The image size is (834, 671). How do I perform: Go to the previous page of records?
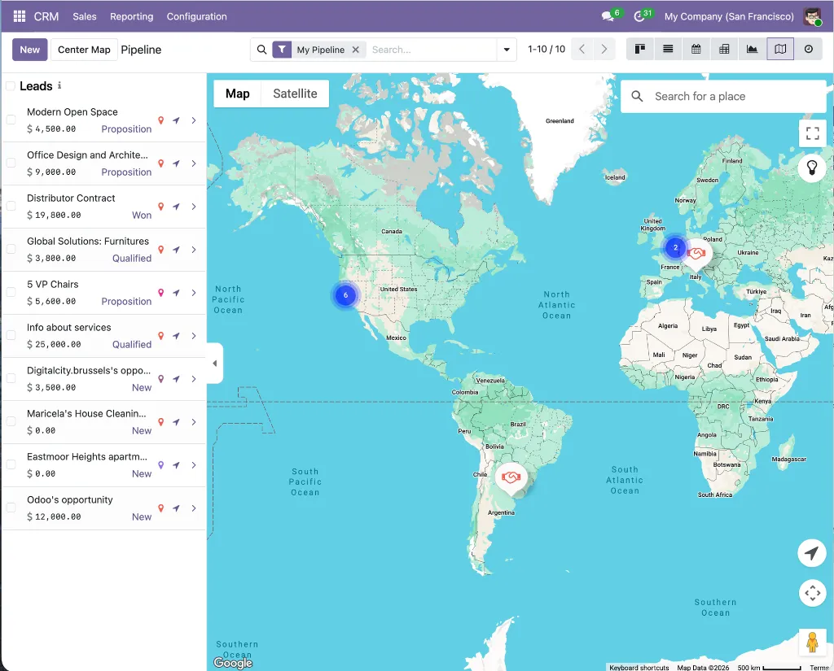[582, 49]
